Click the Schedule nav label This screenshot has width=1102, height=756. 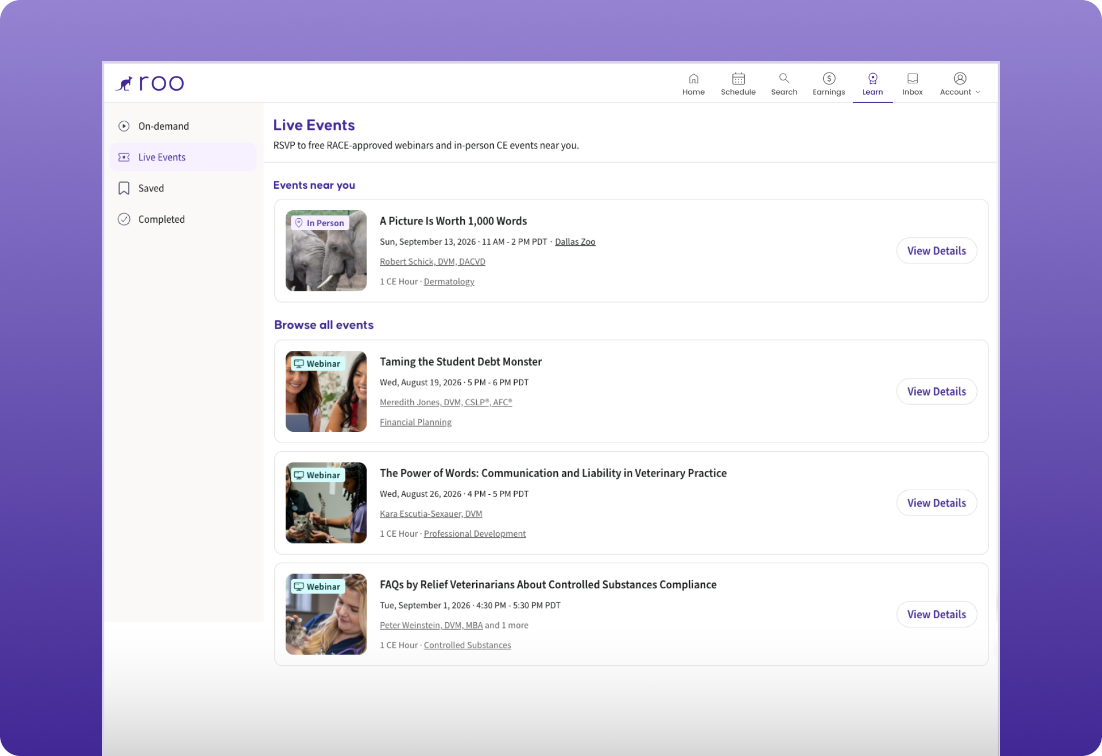pos(738,92)
